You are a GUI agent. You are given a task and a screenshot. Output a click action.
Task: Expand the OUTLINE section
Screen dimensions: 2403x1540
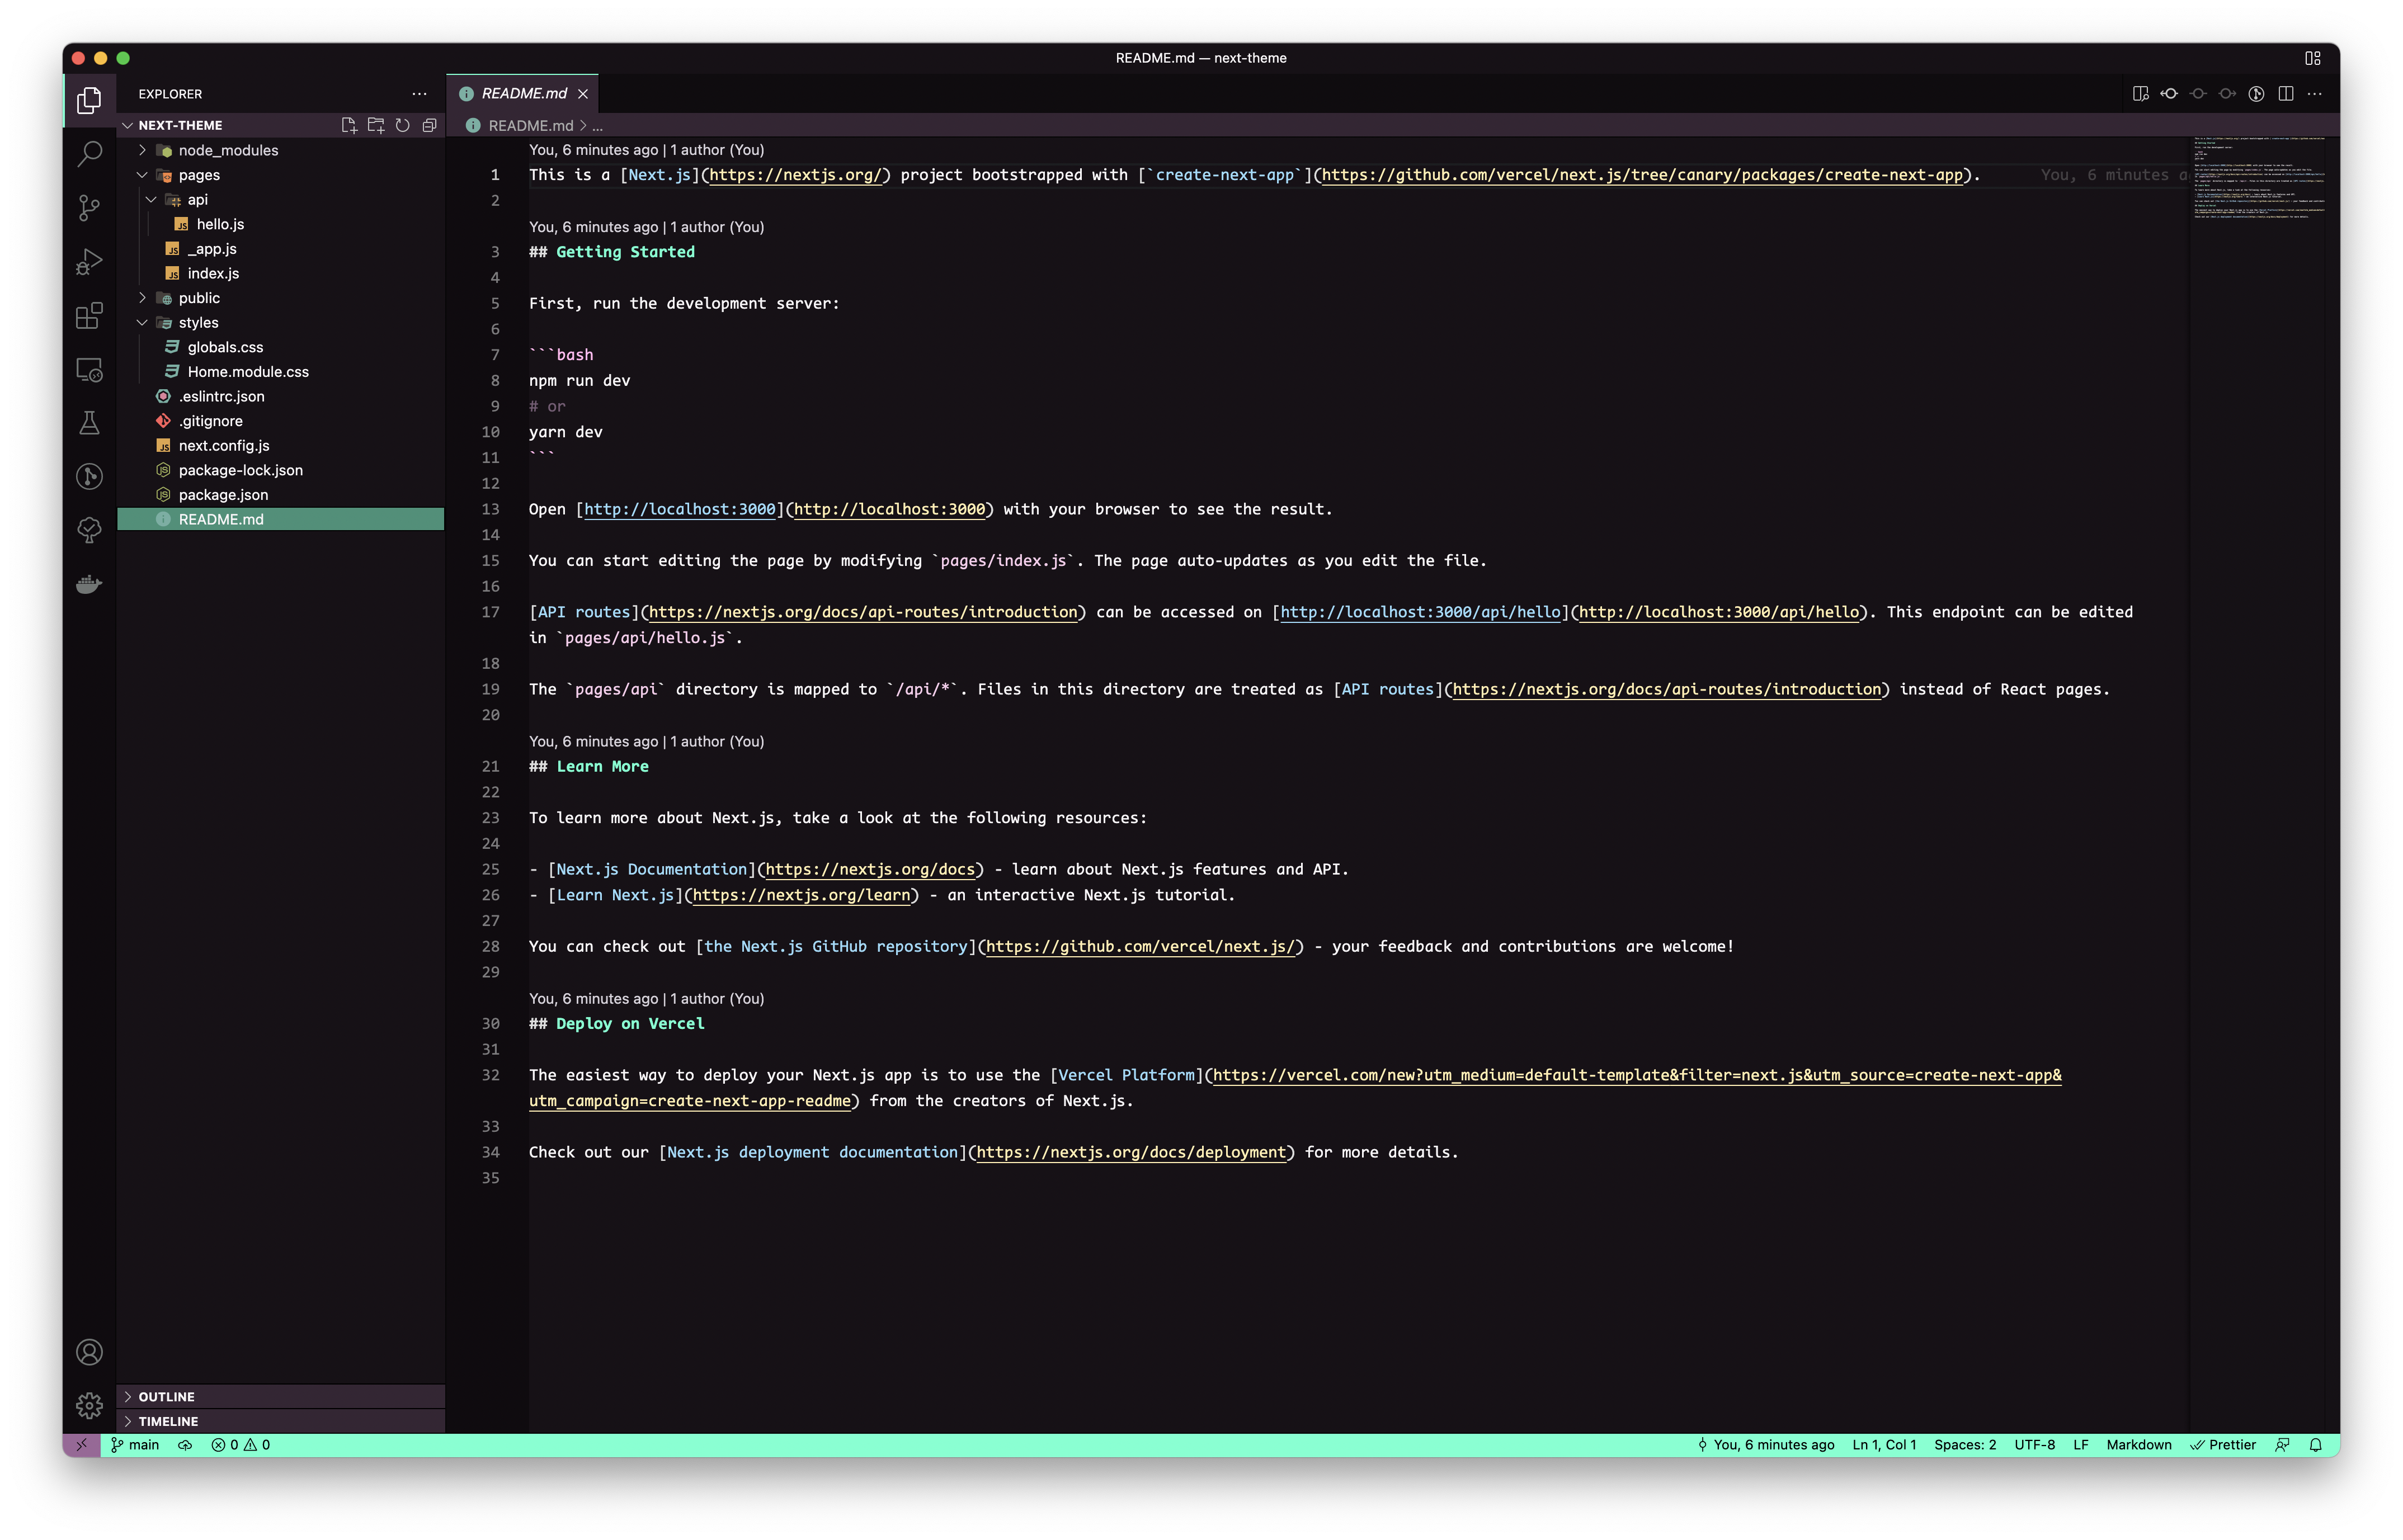tap(166, 1397)
